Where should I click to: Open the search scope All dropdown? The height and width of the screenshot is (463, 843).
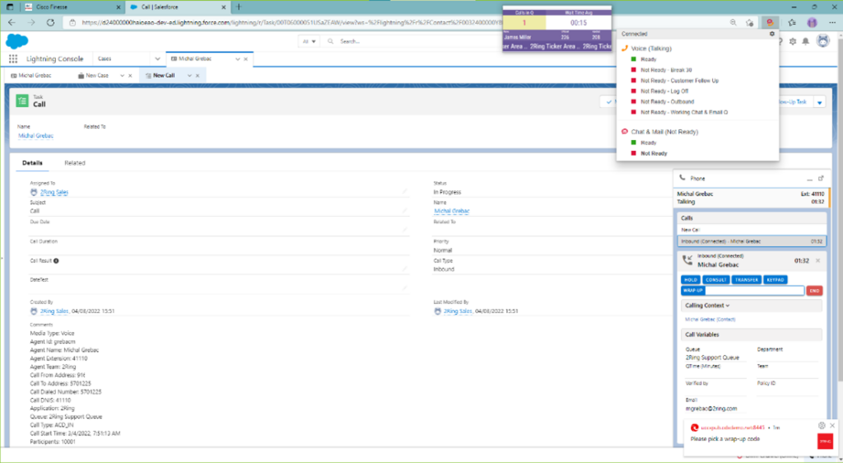(x=310, y=41)
